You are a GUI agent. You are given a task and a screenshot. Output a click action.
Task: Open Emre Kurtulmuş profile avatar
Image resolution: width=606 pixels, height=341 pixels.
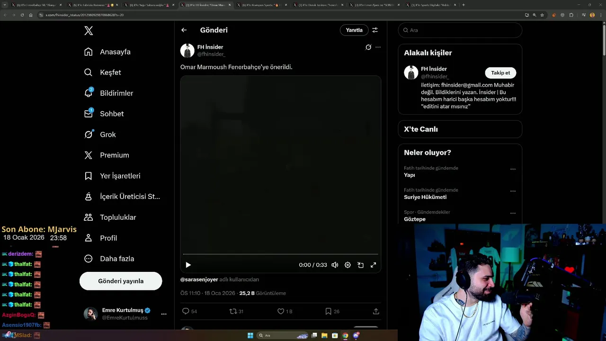pyautogui.click(x=91, y=314)
